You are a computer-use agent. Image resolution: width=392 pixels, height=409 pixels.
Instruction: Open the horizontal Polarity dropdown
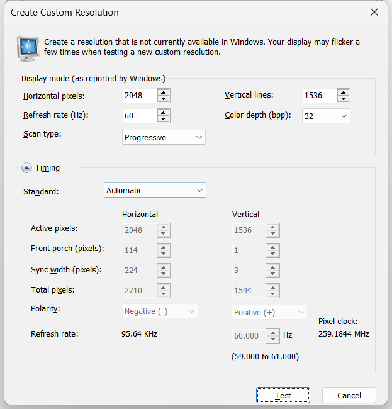click(x=160, y=311)
